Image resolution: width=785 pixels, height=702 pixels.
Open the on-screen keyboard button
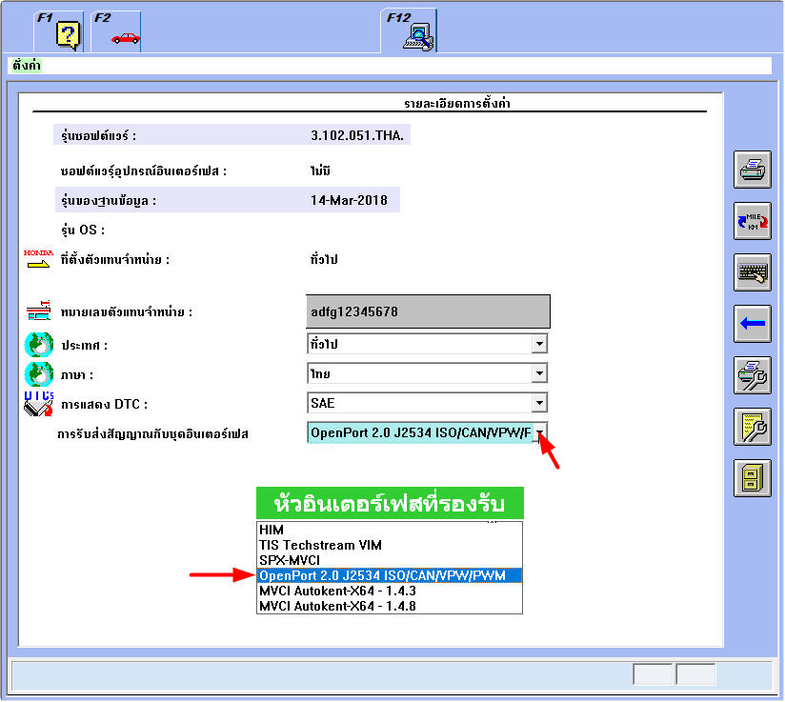pos(752,272)
